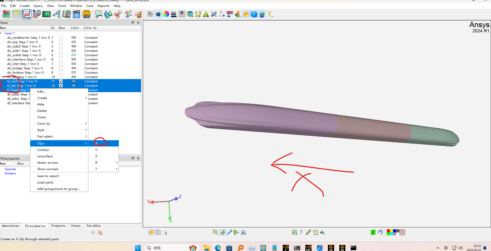Choose X clip from the submenu
Screen dimensions: 491x251
click(x=96, y=143)
